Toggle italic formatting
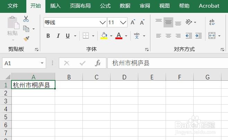The image size is (228, 140). tap(58, 36)
